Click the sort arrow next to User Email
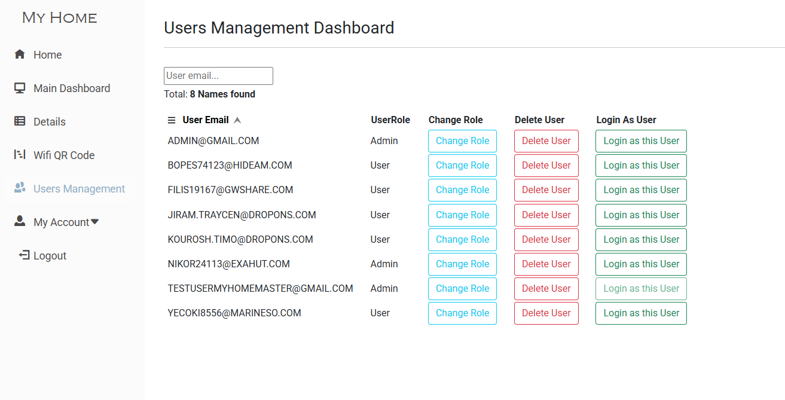 [237, 120]
